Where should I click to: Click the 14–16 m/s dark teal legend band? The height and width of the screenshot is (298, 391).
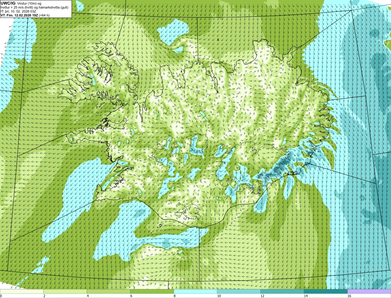coord(326,292)
